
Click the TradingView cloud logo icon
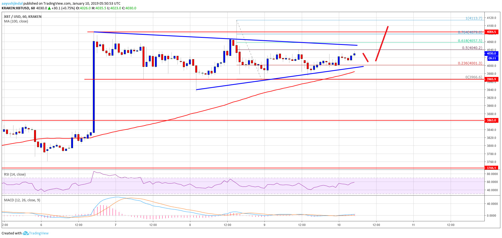[26, 233]
